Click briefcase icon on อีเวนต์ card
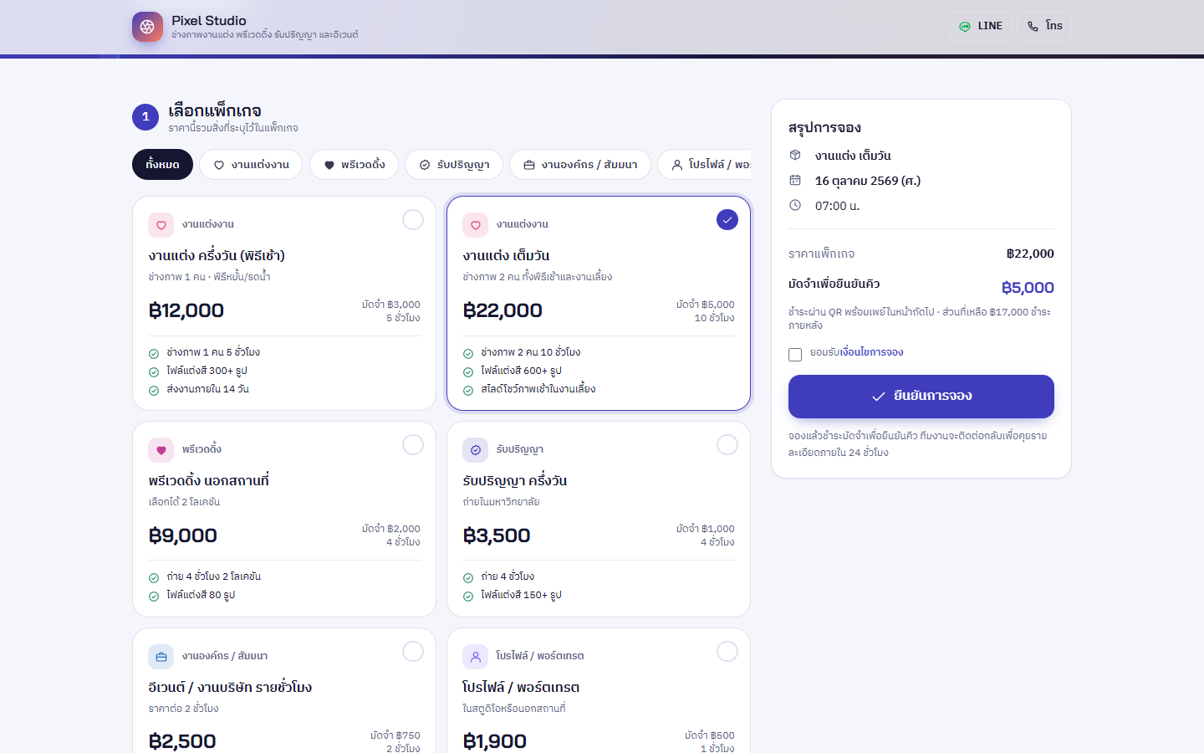 point(161,657)
